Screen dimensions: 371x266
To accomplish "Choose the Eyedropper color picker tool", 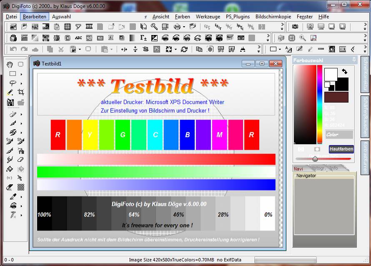I will click(x=13, y=196).
